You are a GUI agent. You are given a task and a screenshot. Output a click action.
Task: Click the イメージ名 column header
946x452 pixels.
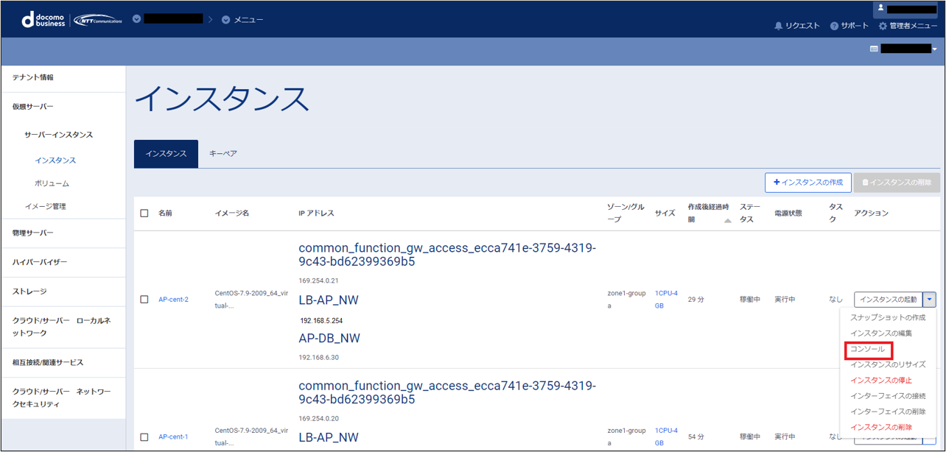[x=232, y=213]
